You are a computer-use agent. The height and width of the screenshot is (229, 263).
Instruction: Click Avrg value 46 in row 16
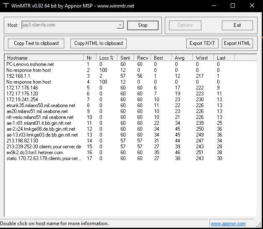pos(177,153)
